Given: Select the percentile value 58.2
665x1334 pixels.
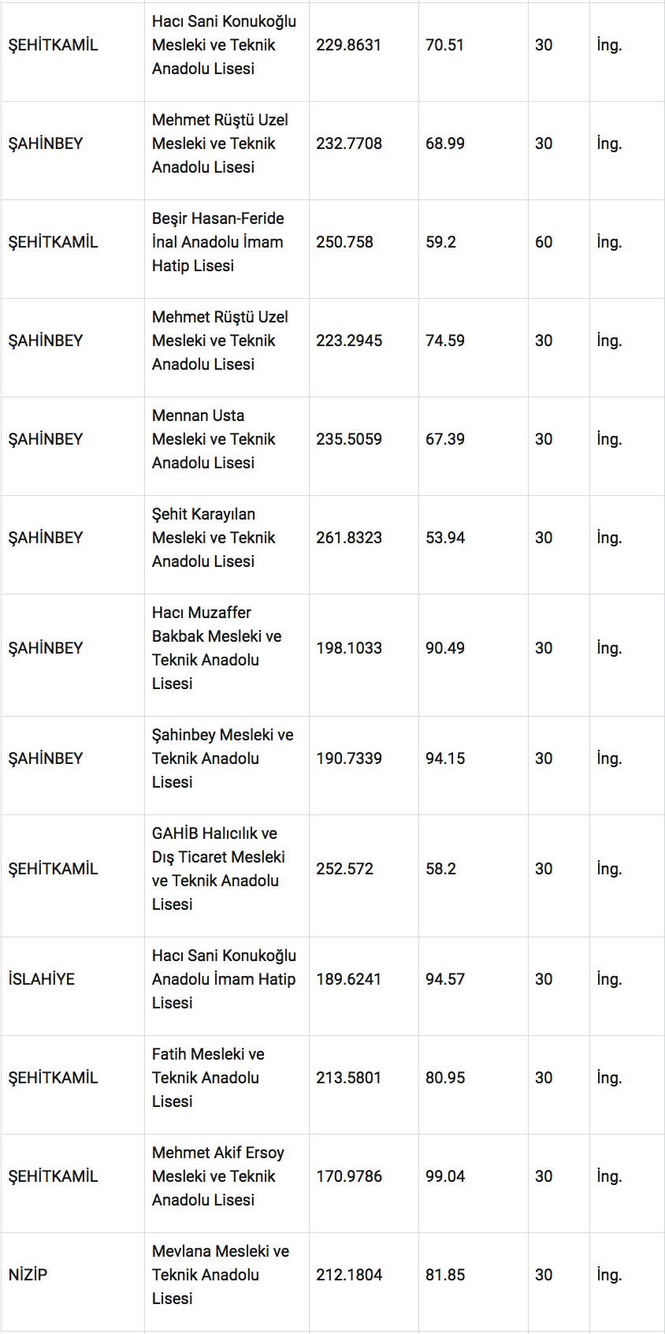Looking at the screenshot, I should [x=441, y=869].
